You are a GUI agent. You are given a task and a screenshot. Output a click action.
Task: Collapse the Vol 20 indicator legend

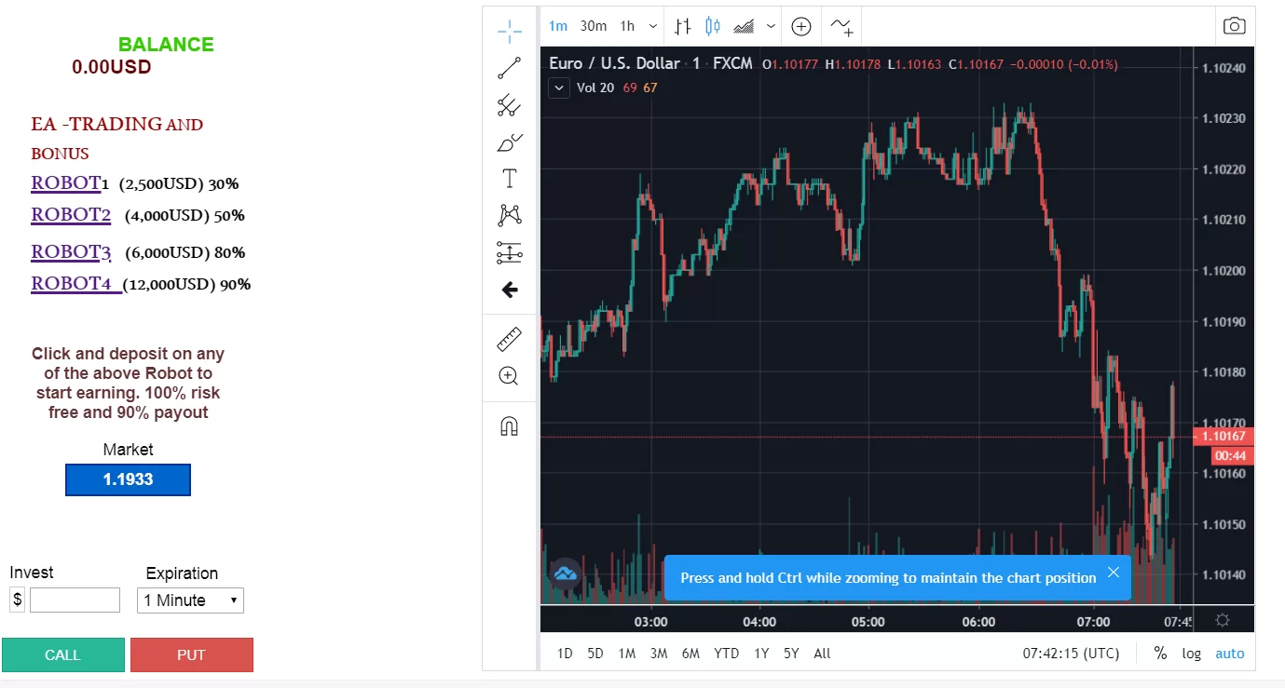click(559, 88)
